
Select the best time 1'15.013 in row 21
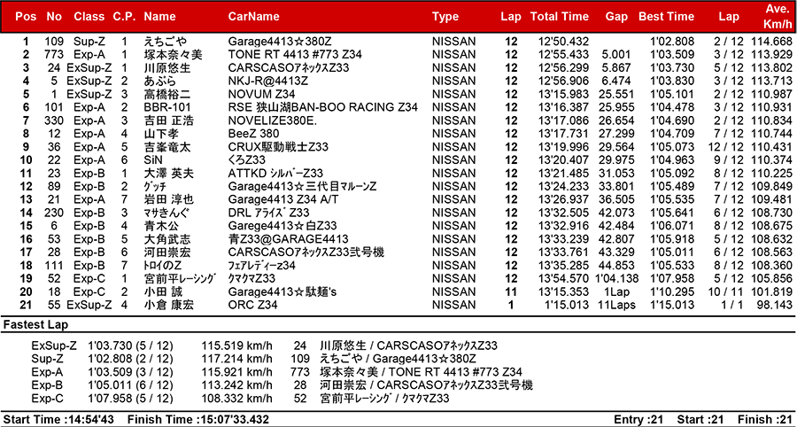coord(672,306)
